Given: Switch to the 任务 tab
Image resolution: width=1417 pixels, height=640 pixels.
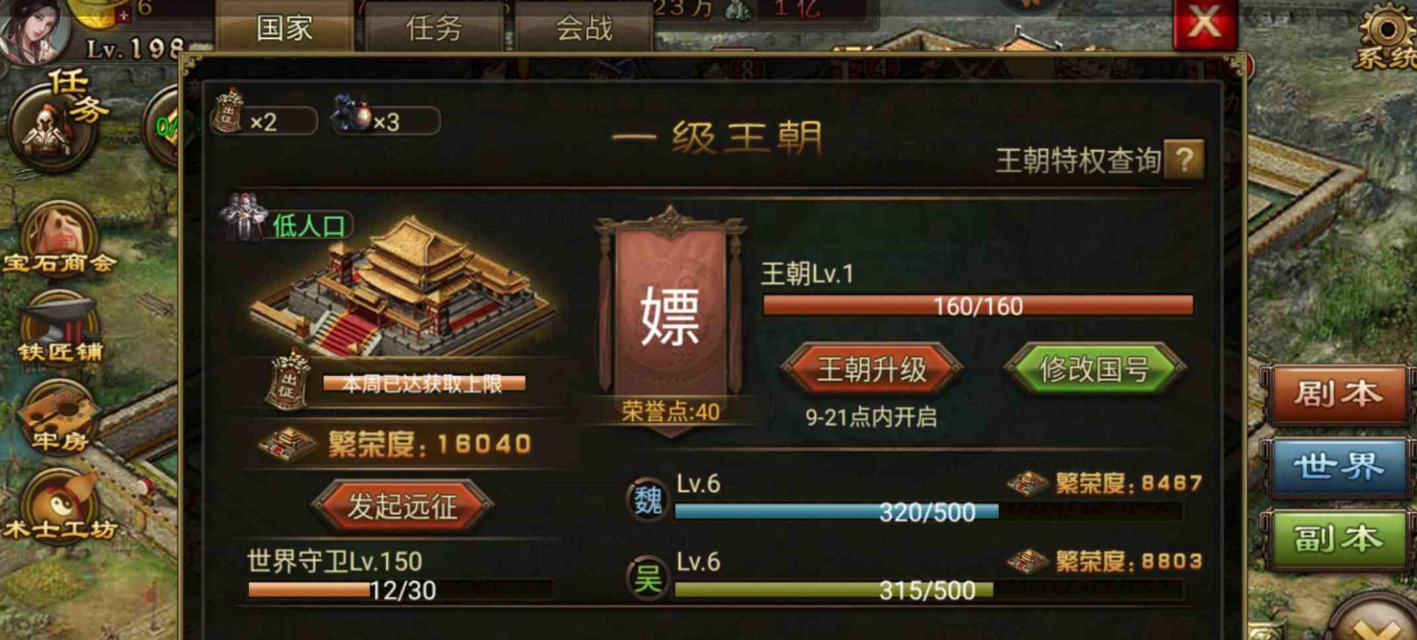Looking at the screenshot, I should coord(434,27).
